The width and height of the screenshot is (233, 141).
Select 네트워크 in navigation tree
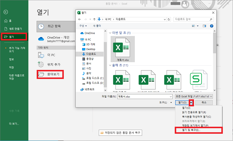[87, 89]
